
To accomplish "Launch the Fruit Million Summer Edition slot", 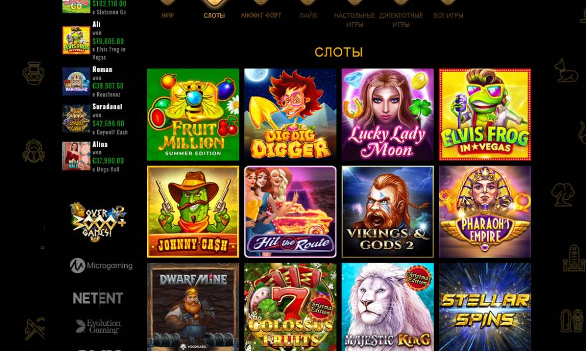I will 193,115.
